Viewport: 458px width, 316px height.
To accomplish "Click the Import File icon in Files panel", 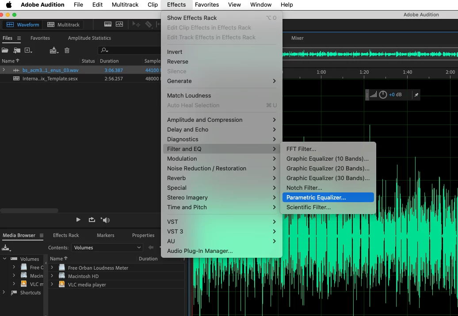I will click(17, 50).
